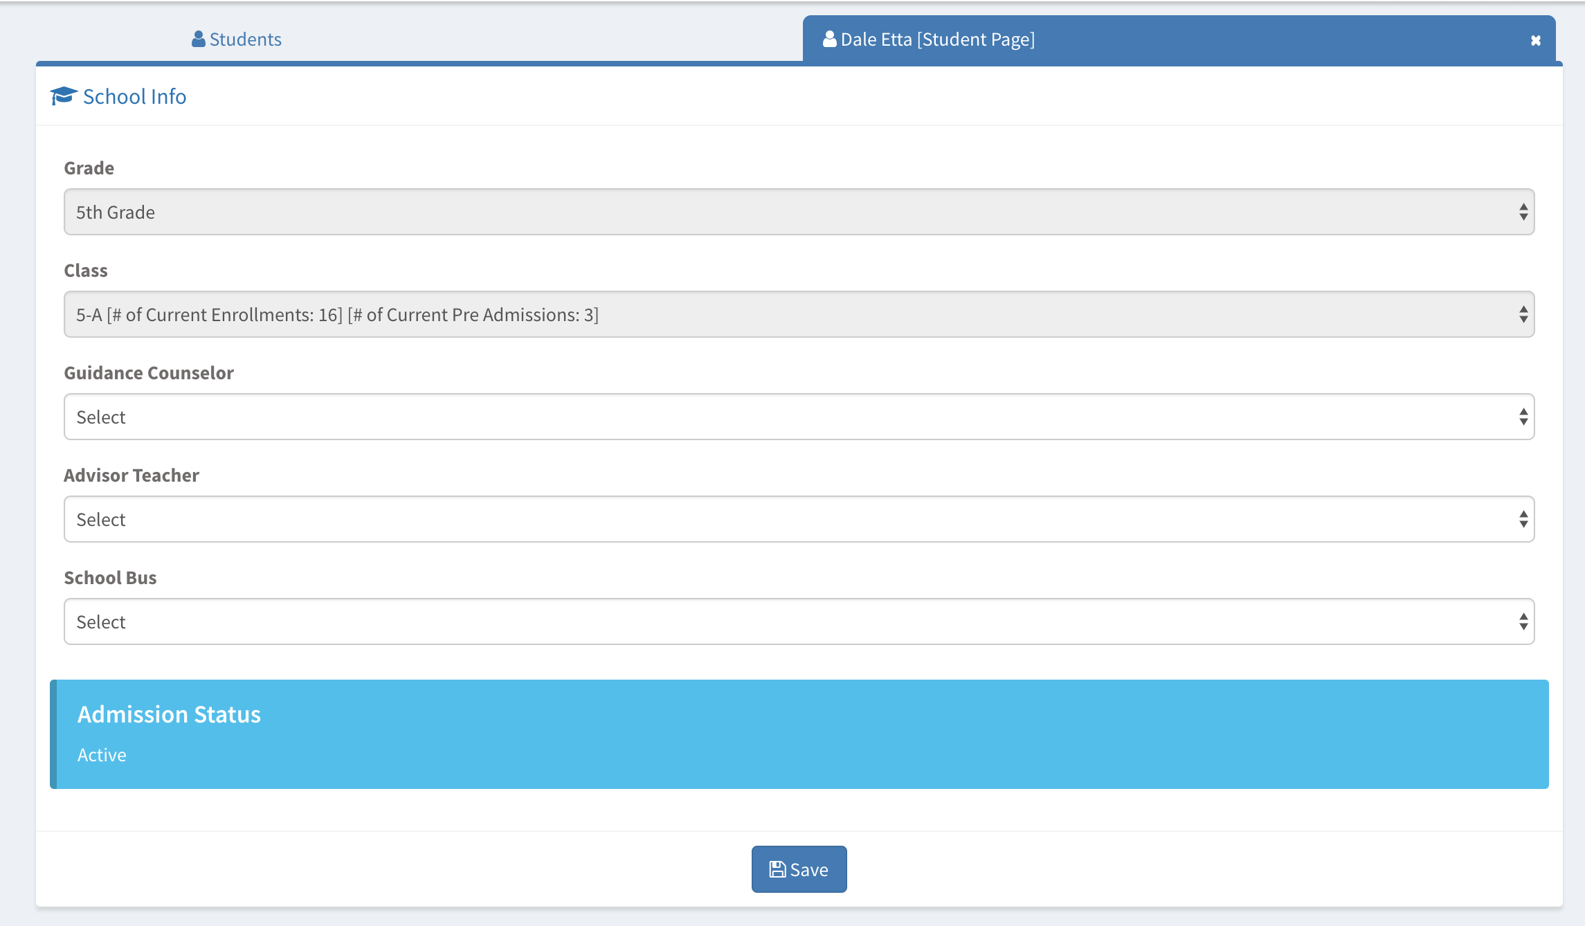Open the School Bus dropdown
Viewport: 1585px width, 926px height.
[799, 621]
